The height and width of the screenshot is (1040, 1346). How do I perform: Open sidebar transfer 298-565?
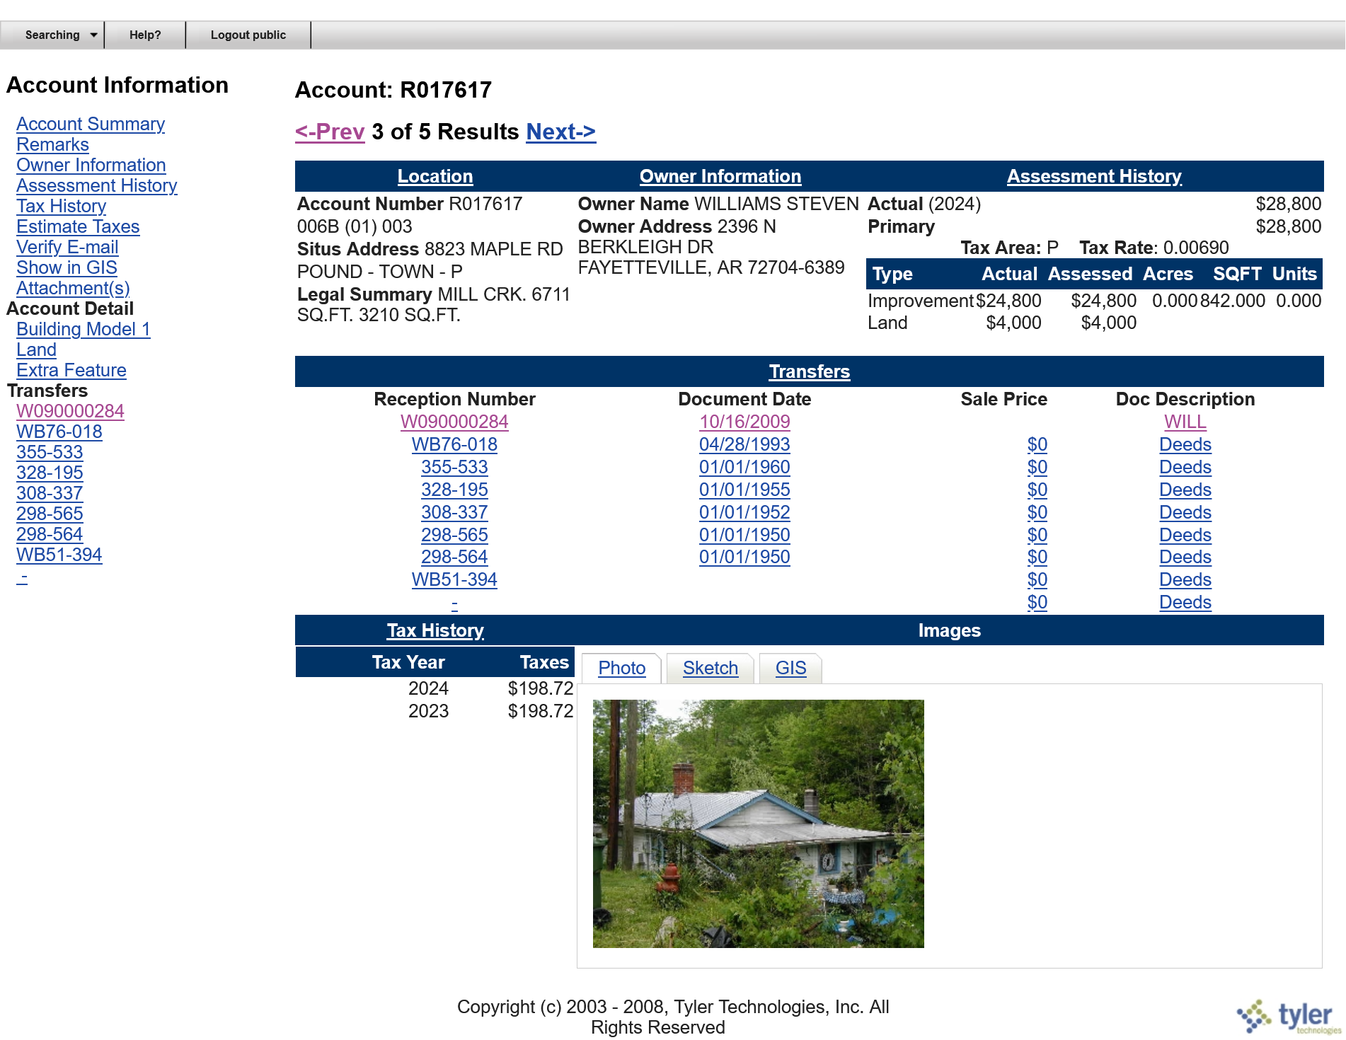point(50,514)
